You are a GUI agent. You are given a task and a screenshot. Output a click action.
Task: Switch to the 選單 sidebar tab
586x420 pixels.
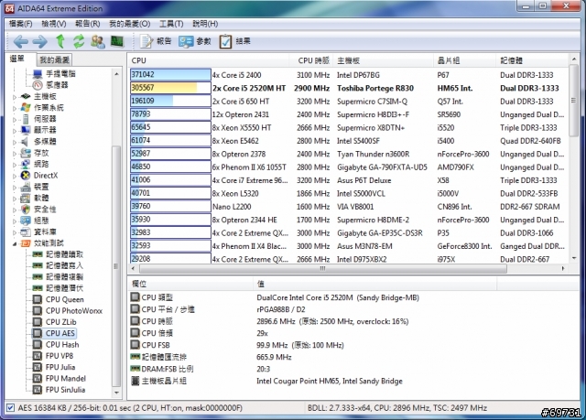point(17,59)
